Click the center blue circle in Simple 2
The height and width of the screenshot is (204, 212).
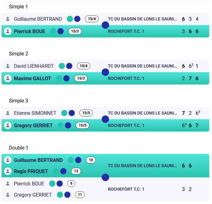(105, 72)
